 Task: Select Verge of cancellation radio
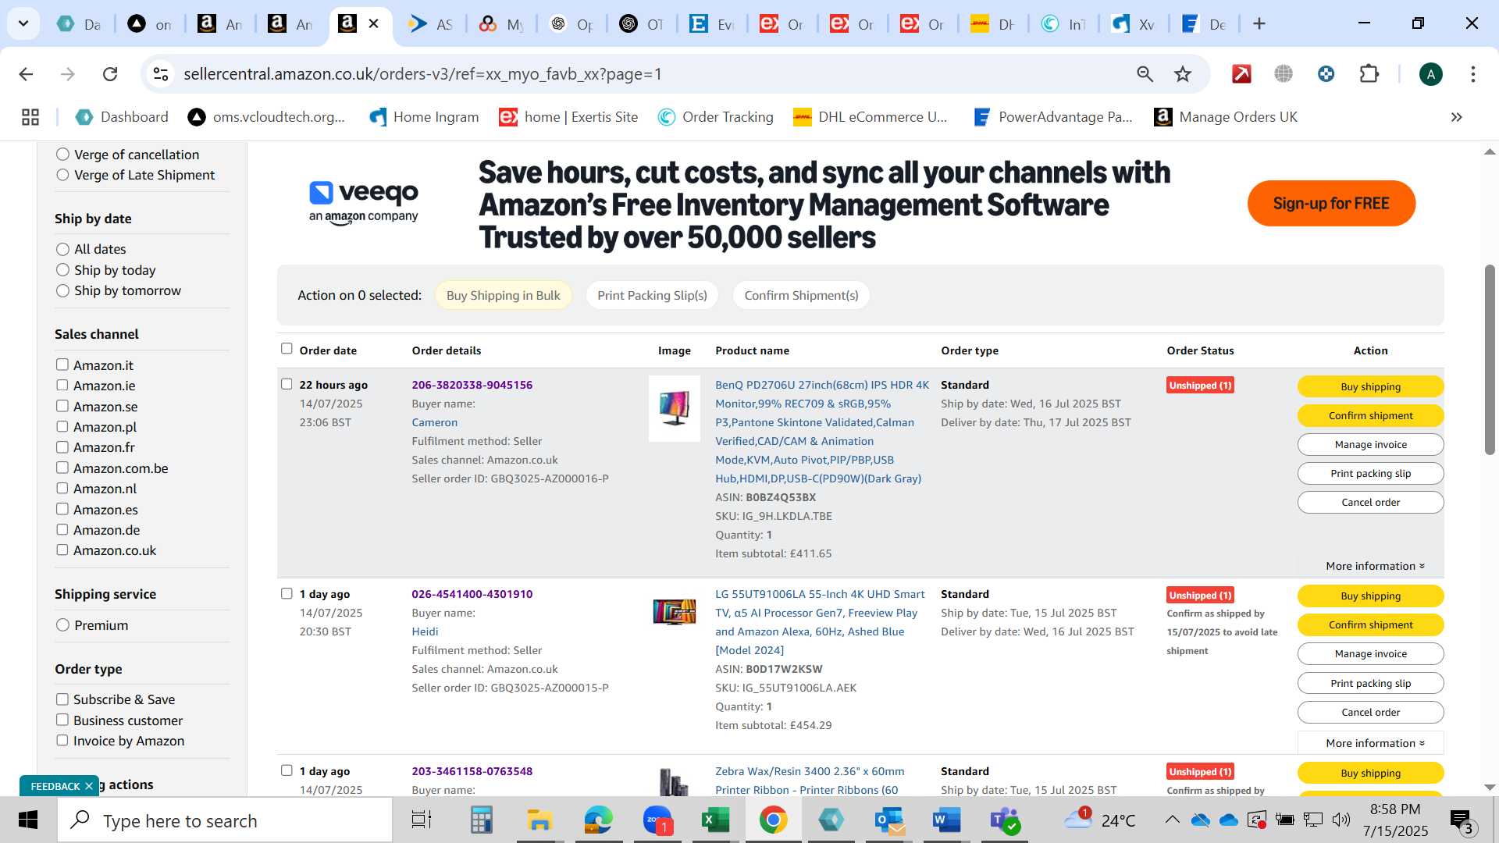pyautogui.click(x=62, y=155)
